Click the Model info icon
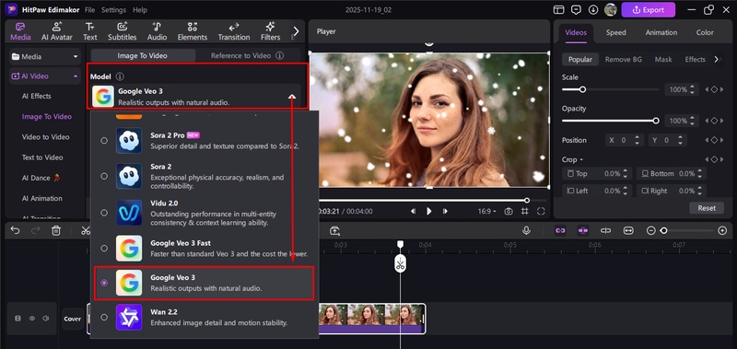 120,76
